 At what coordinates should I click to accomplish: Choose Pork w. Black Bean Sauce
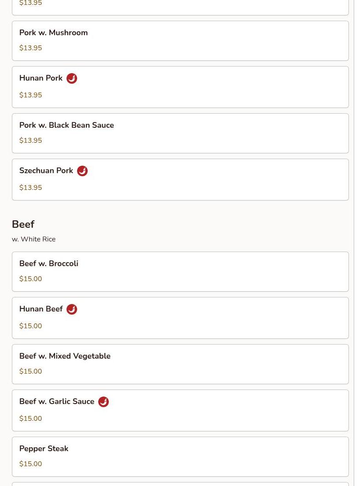click(x=67, y=125)
